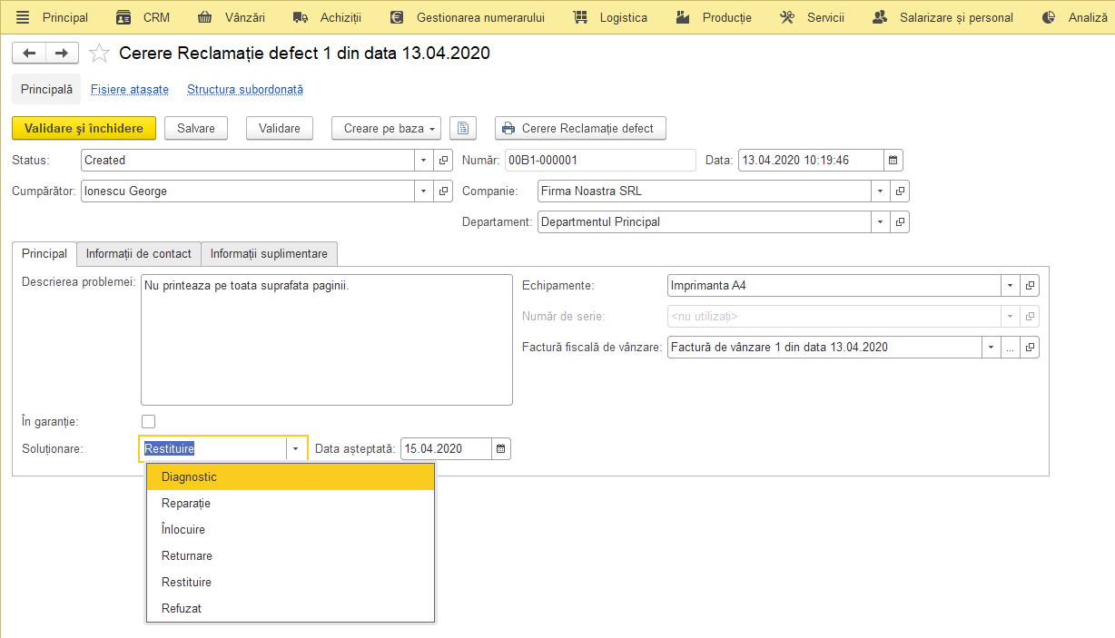This screenshot has width=1115, height=638.
Task: Expand the Status dropdown arrow
Action: pyautogui.click(x=424, y=160)
